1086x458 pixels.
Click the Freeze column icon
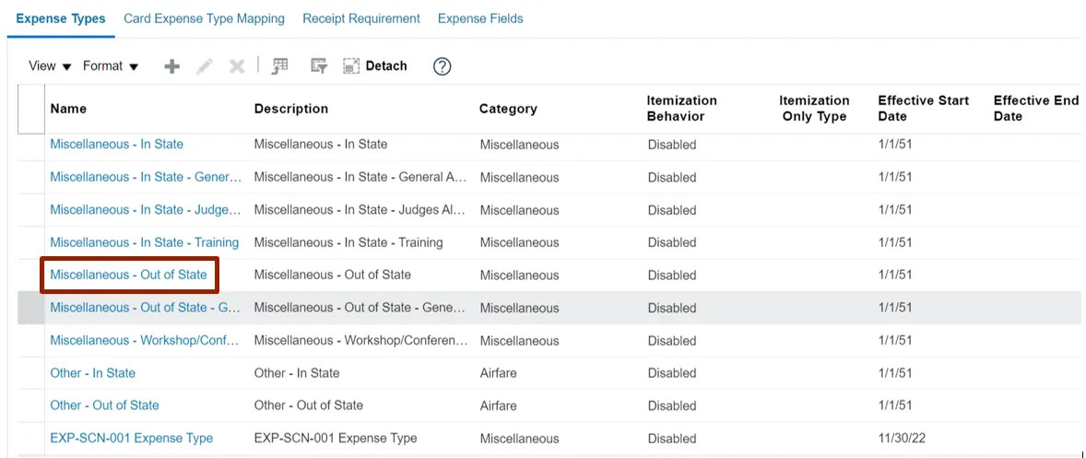[280, 66]
